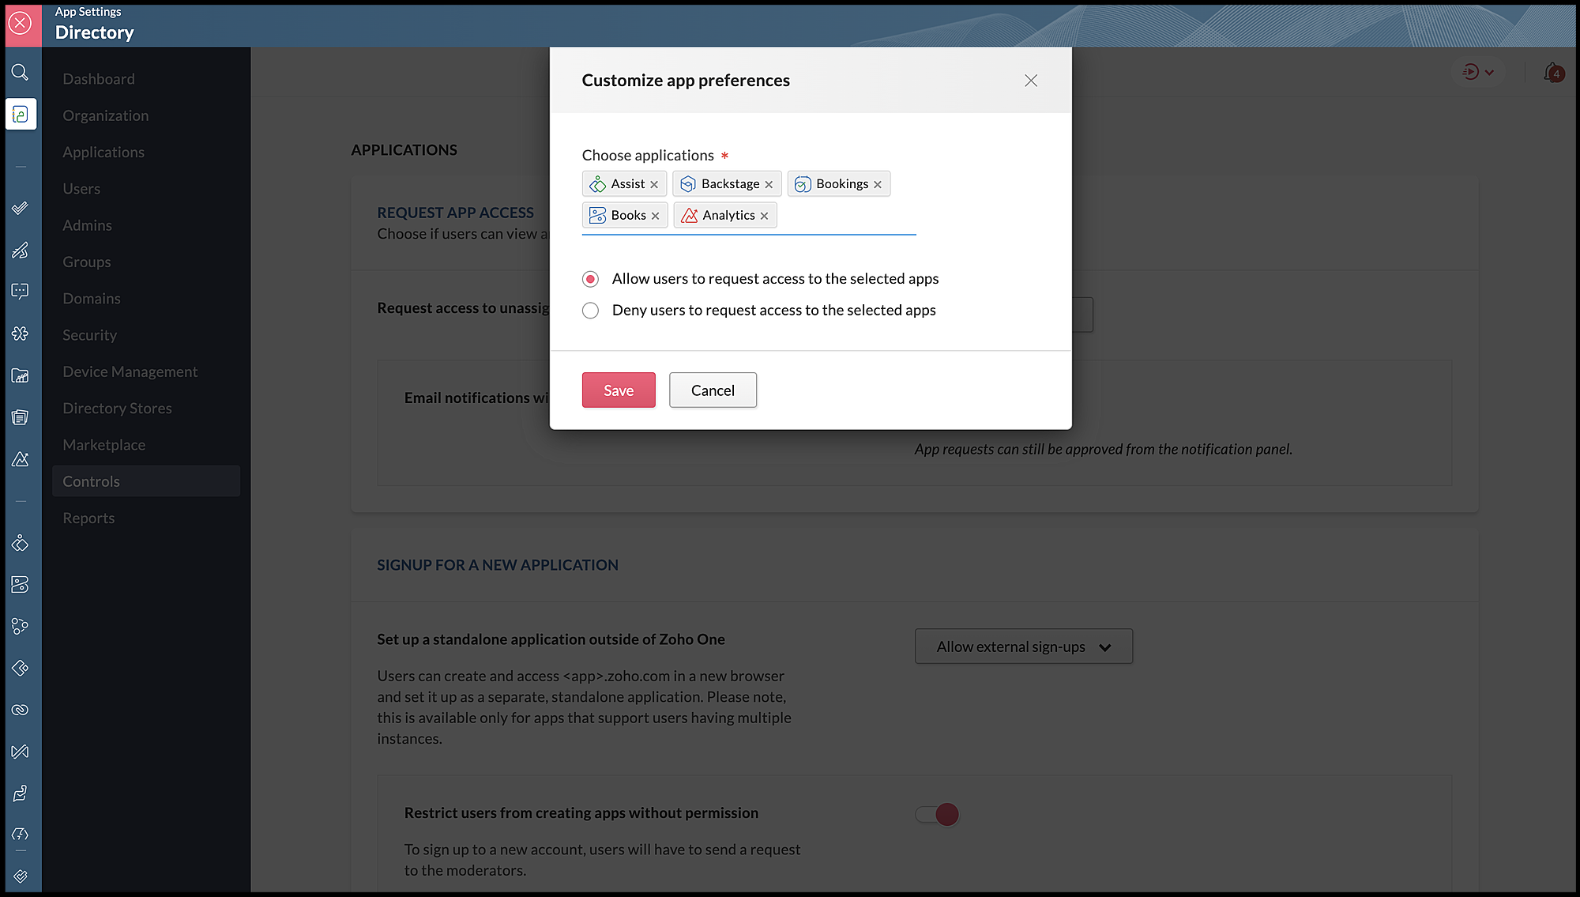1580x897 pixels.
Task: Toggle Restrict users from creating apps switch
Action: [x=937, y=814]
